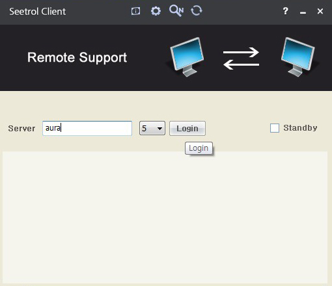Minimize the Seetrol Client window

[x=303, y=12]
